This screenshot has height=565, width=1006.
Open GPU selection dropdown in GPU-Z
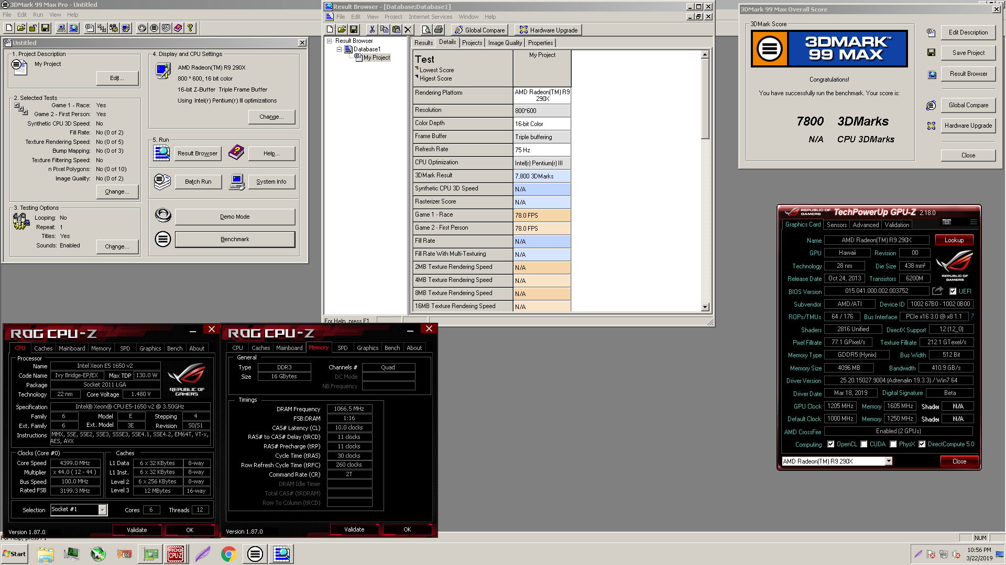[x=889, y=461]
